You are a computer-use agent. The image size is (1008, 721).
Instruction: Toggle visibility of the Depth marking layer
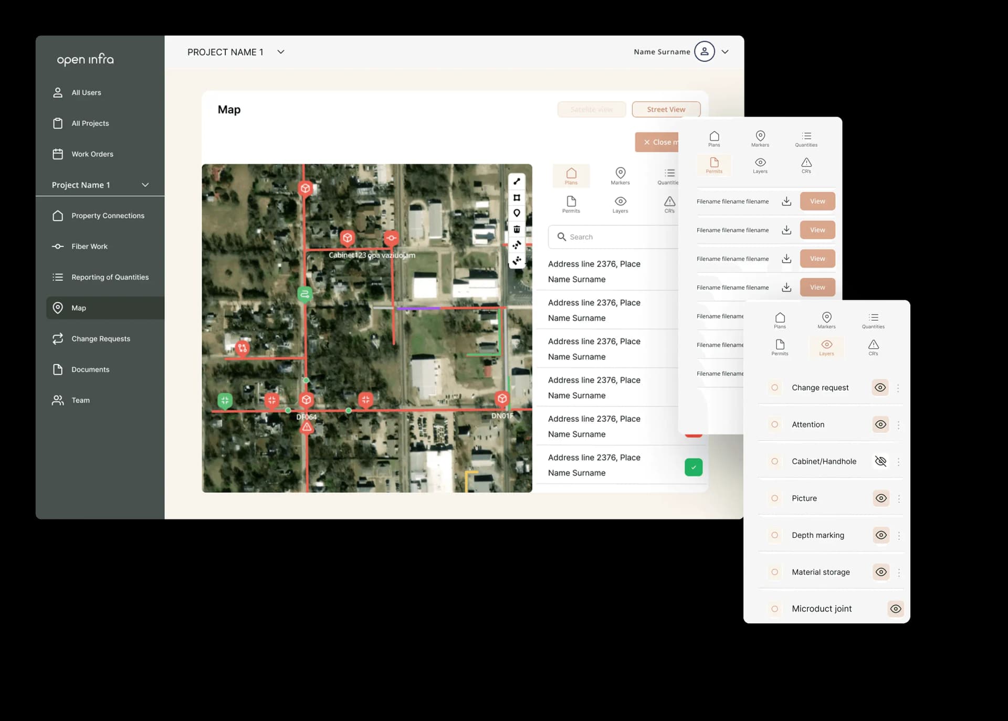point(881,535)
